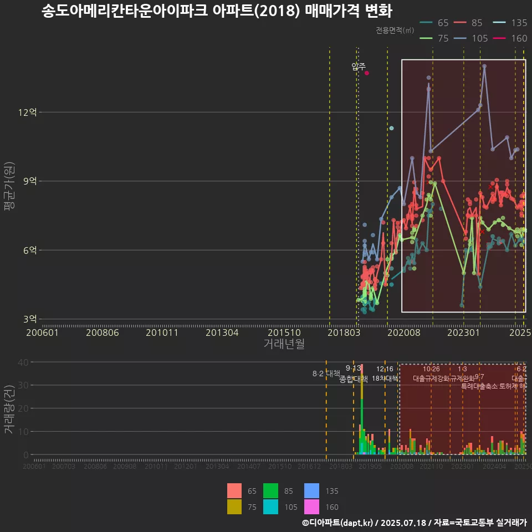Click the 12·16 18차대책 policy annotation
The height and width of the screenshot is (532, 532).
[x=385, y=374]
